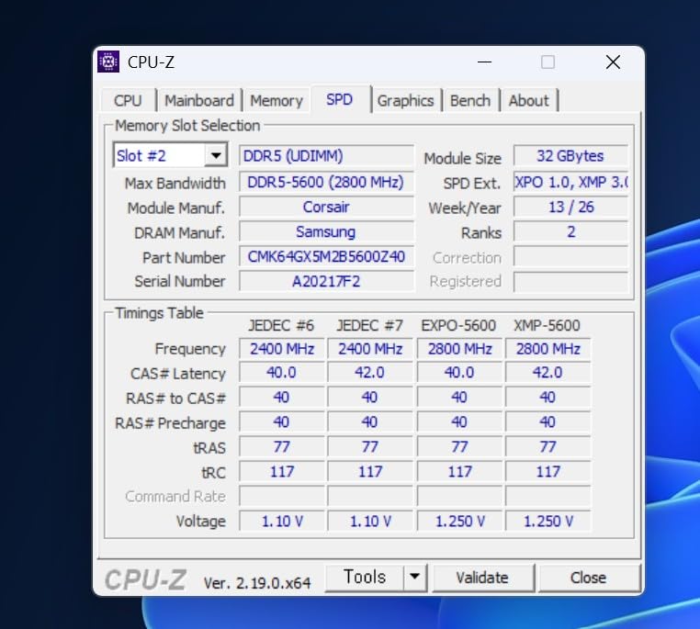Click XMP-5600 CAS latency 42.0
This screenshot has width=700, height=629.
(548, 373)
